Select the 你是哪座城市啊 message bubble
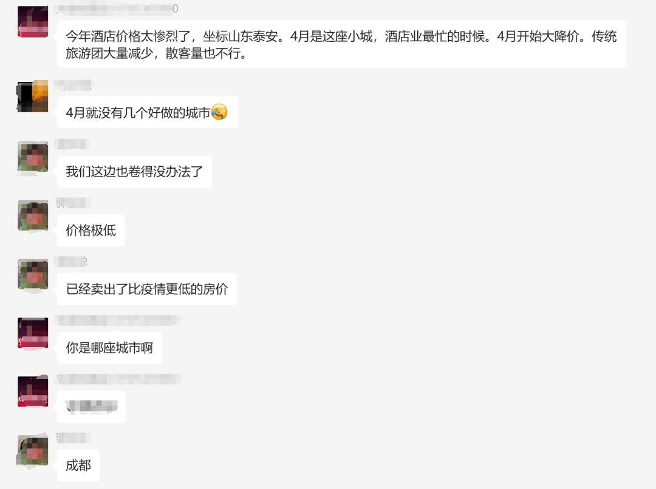 coord(109,348)
